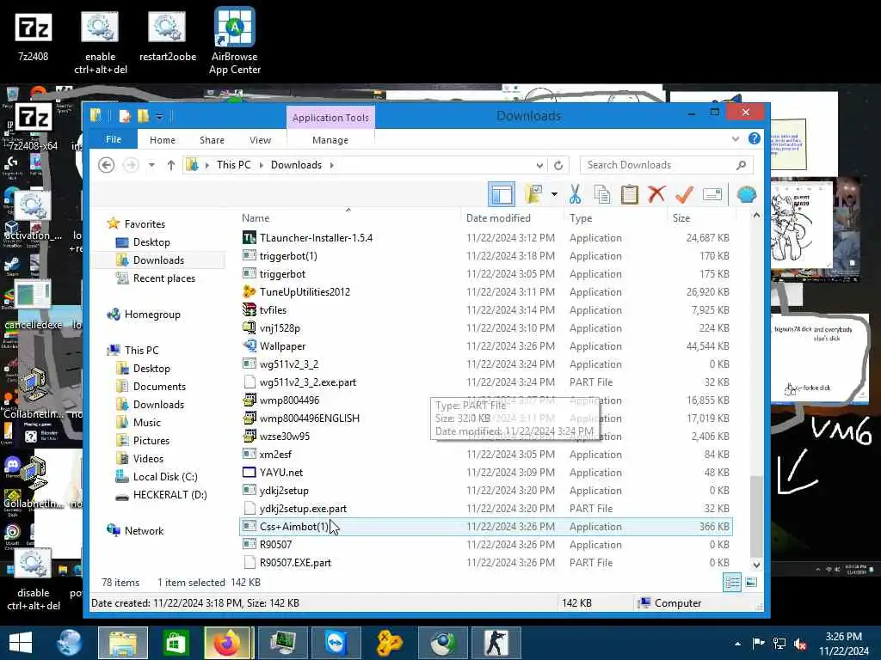Click the Back navigation arrow
The width and height of the screenshot is (881, 660).
(106, 165)
